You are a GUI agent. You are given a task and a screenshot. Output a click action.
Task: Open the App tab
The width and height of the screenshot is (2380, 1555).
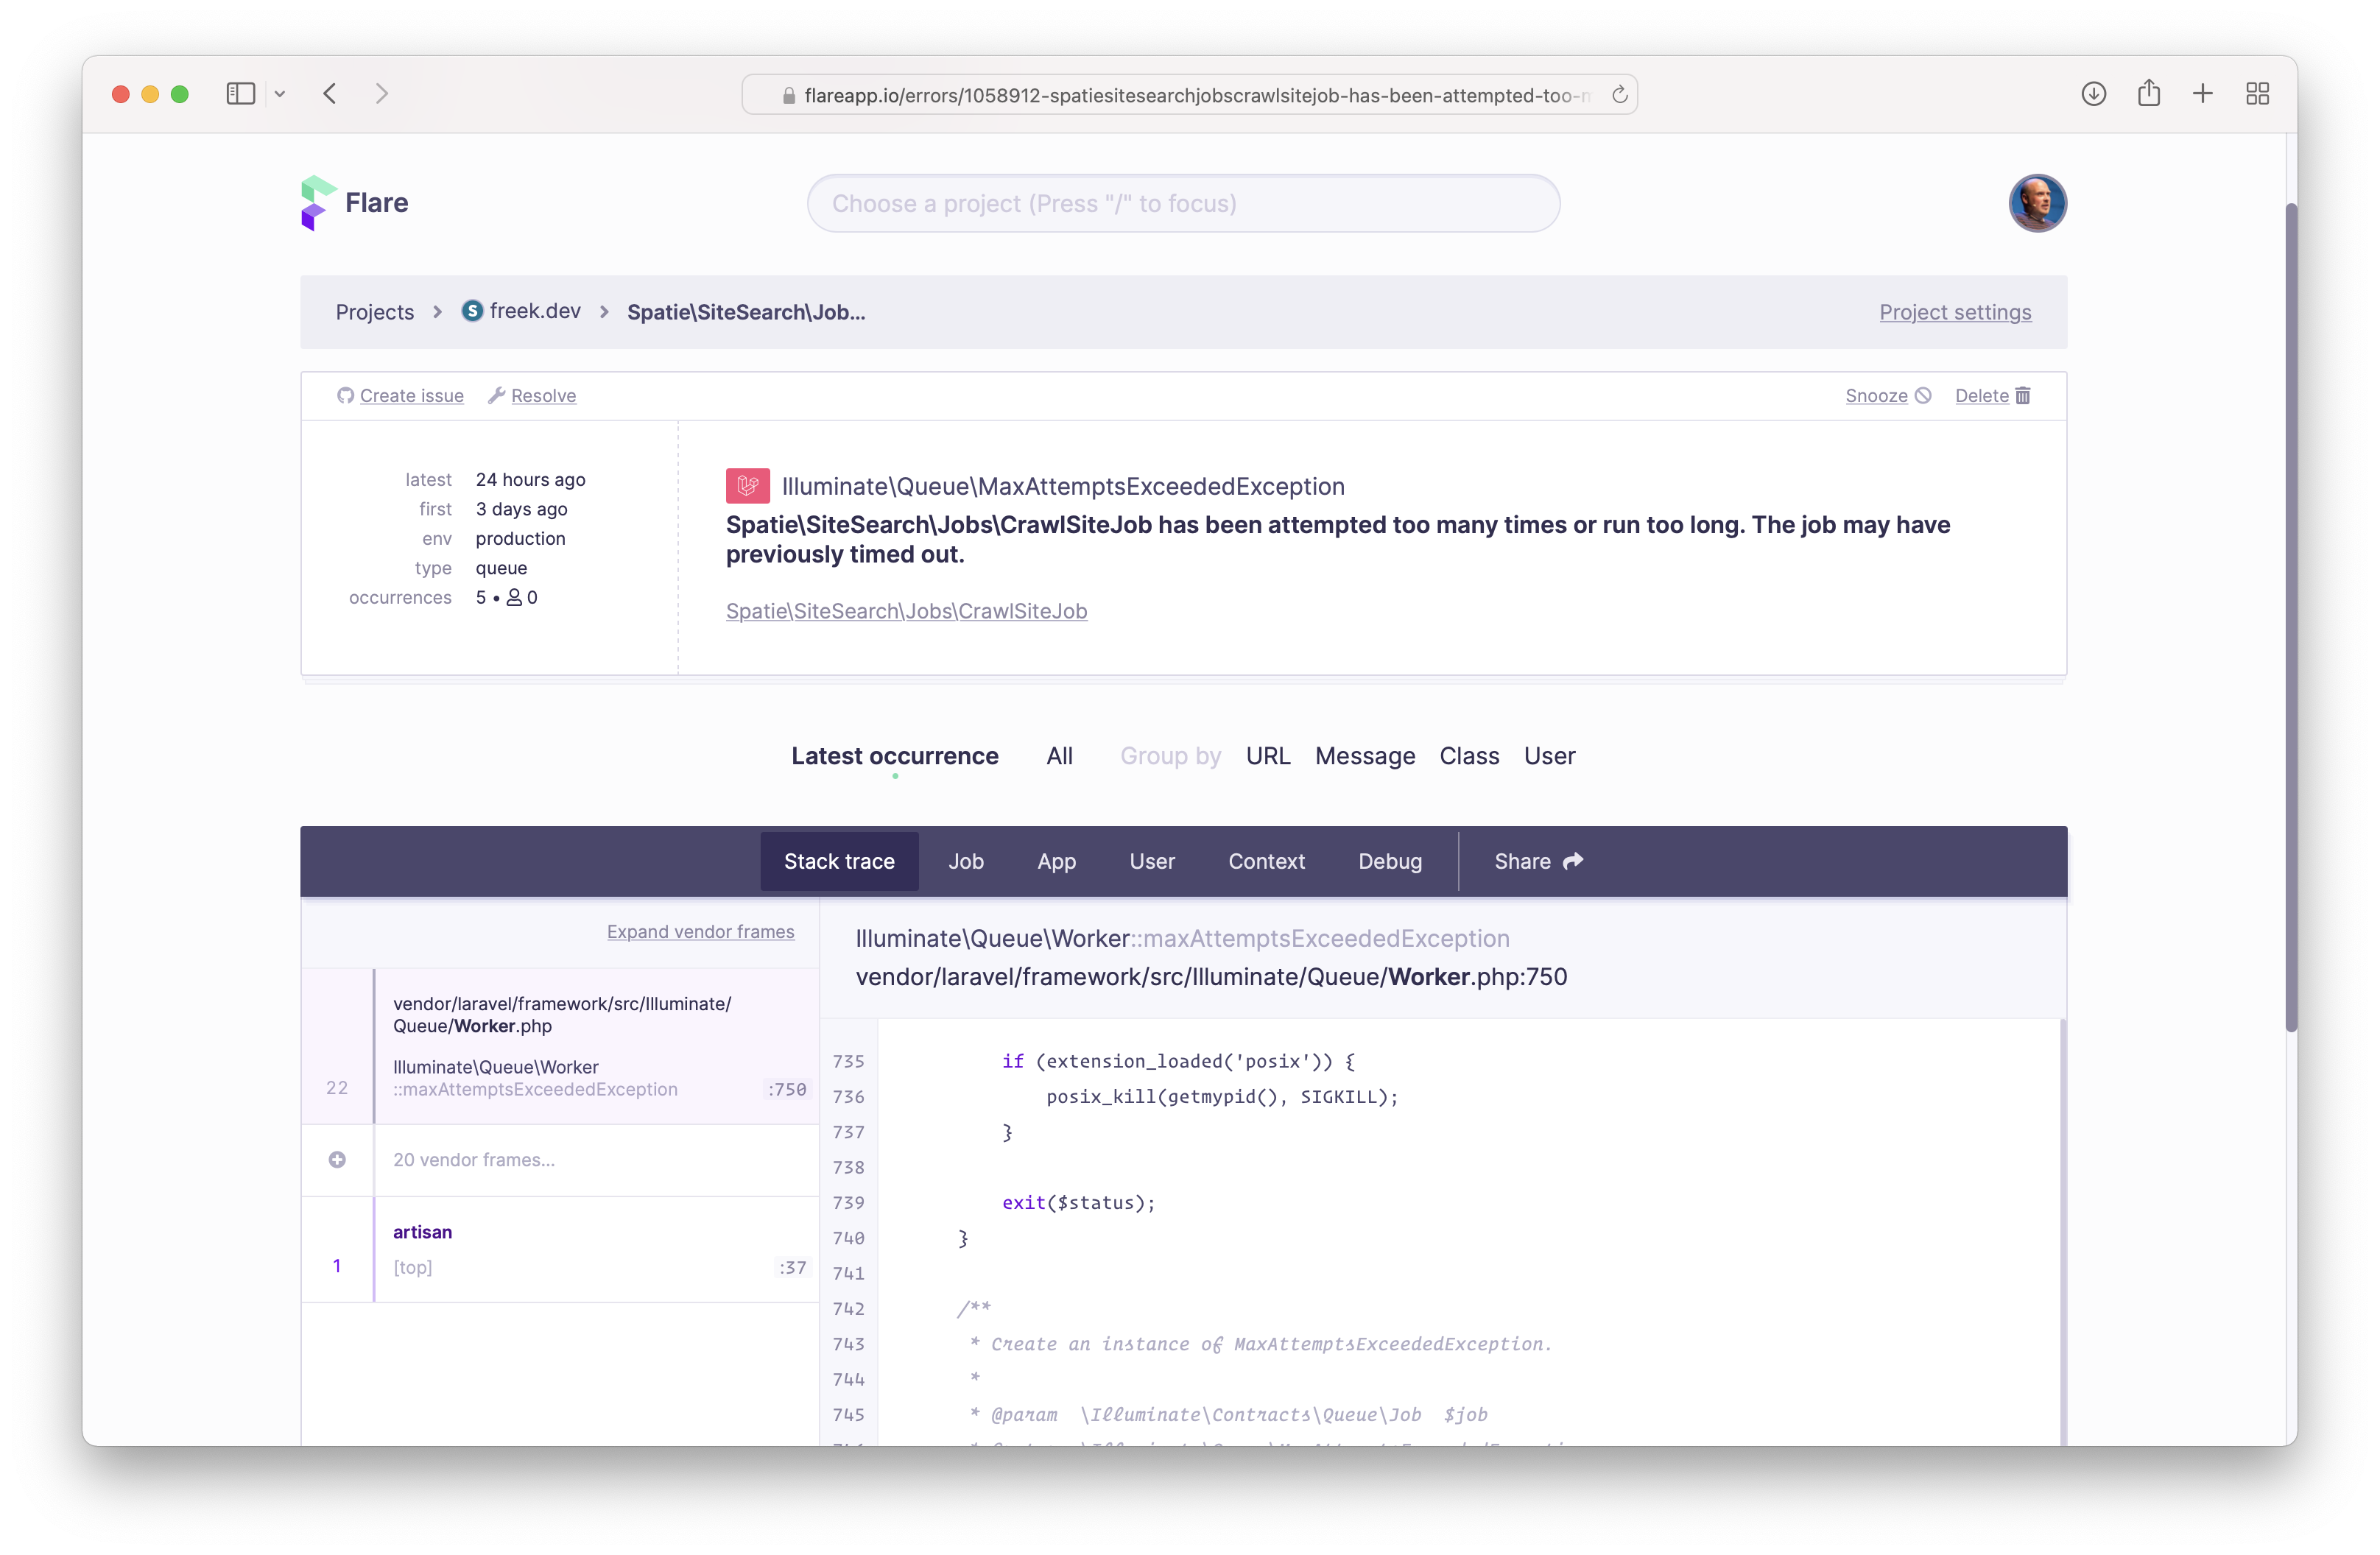click(x=1056, y=861)
